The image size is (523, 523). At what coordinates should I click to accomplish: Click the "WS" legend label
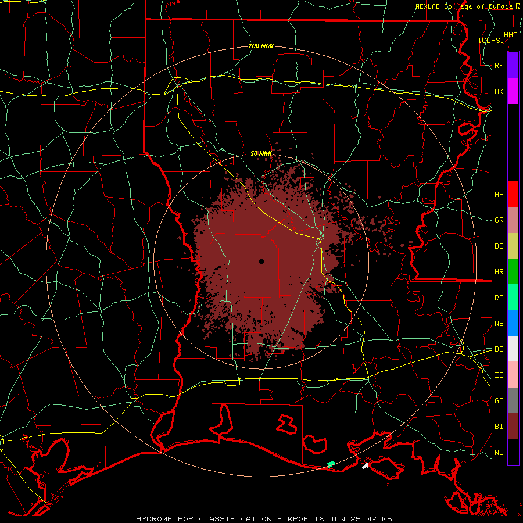[499, 324]
